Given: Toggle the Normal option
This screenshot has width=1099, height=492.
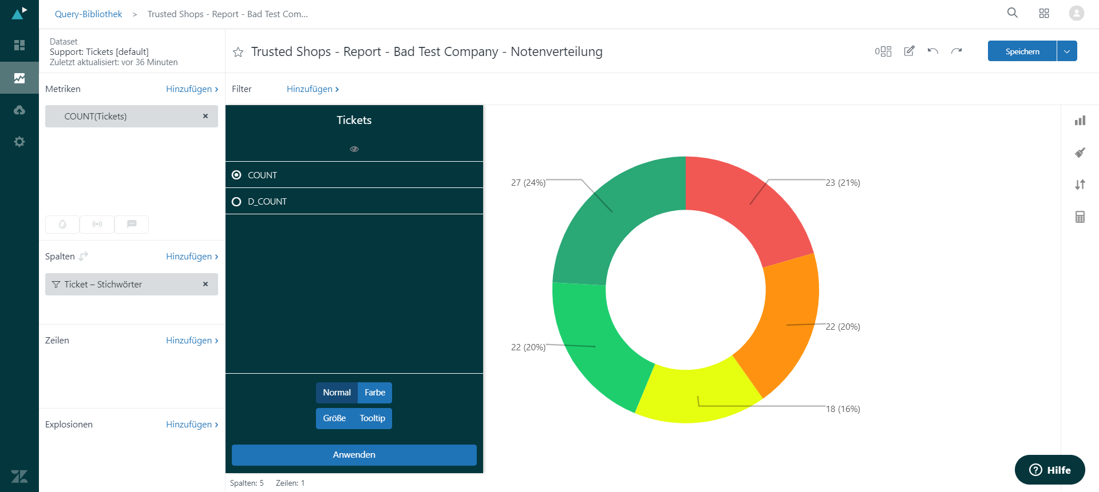Looking at the screenshot, I should point(337,393).
